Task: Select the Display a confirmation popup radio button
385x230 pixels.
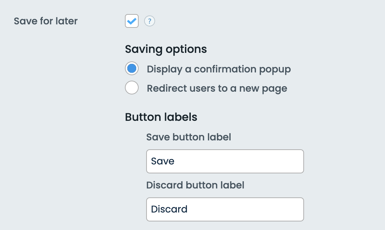Action: (132, 69)
